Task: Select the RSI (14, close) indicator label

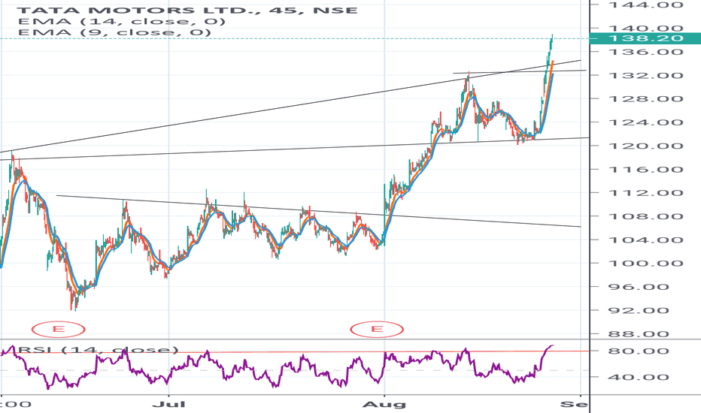Action: [x=99, y=350]
